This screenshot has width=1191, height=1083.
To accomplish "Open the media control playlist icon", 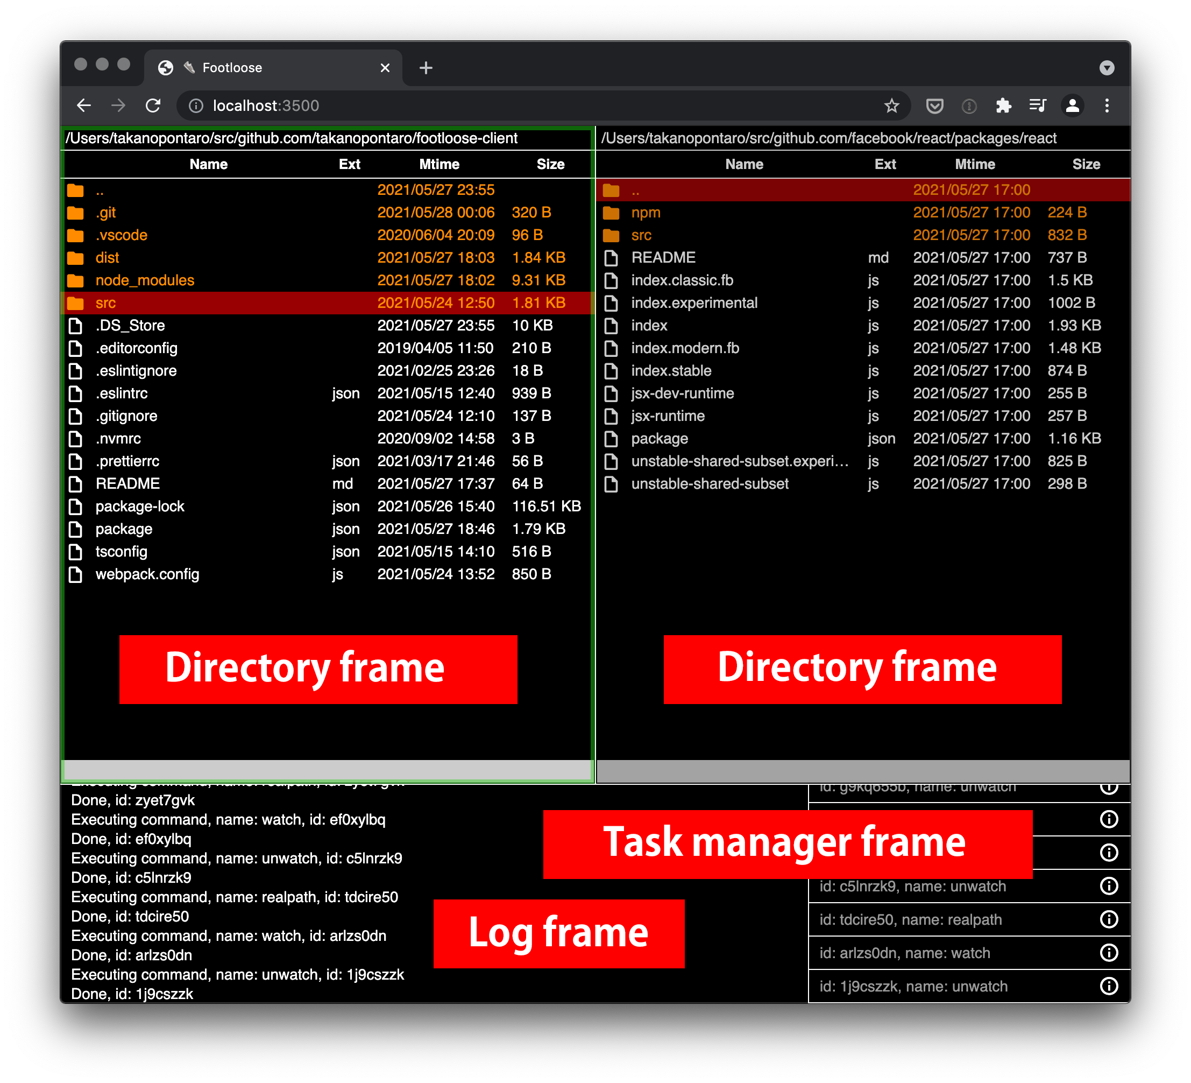I will (1037, 106).
